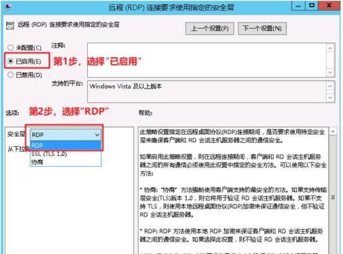Click the 下一个设置(N) button
This screenshot has width=343, height=254.
tap(262, 28)
